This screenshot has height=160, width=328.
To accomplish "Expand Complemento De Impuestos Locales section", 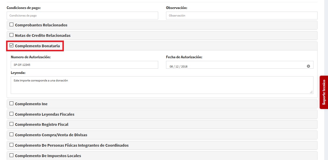I will click(x=12, y=155).
